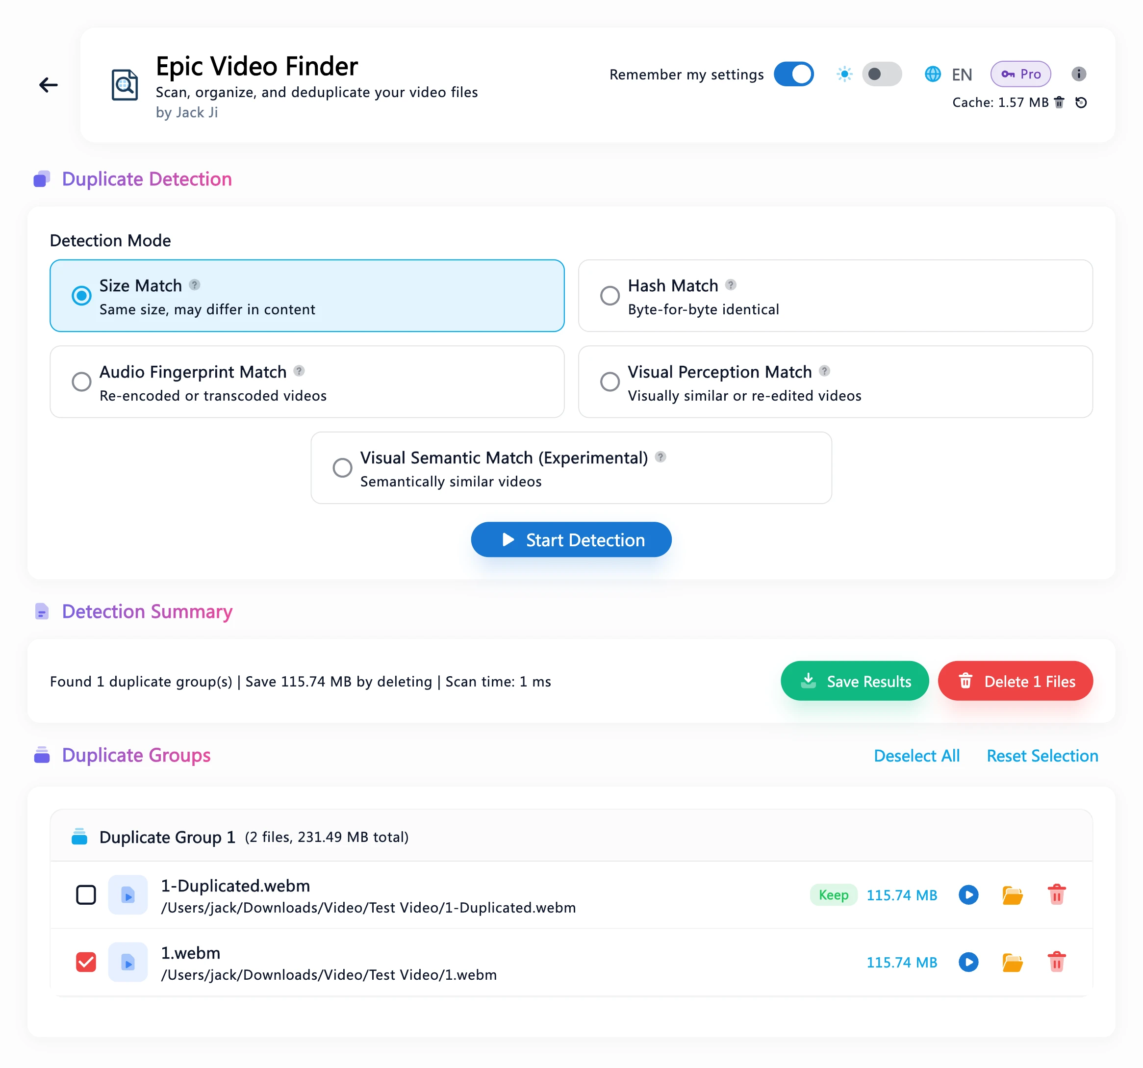Click the Deselect All link
The image size is (1143, 1068).
(916, 755)
